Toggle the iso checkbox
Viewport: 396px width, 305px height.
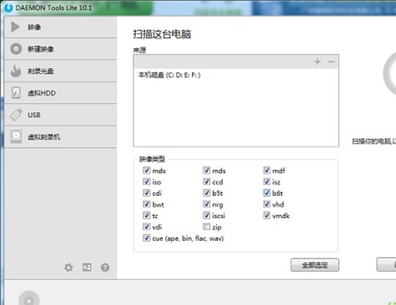tap(146, 181)
